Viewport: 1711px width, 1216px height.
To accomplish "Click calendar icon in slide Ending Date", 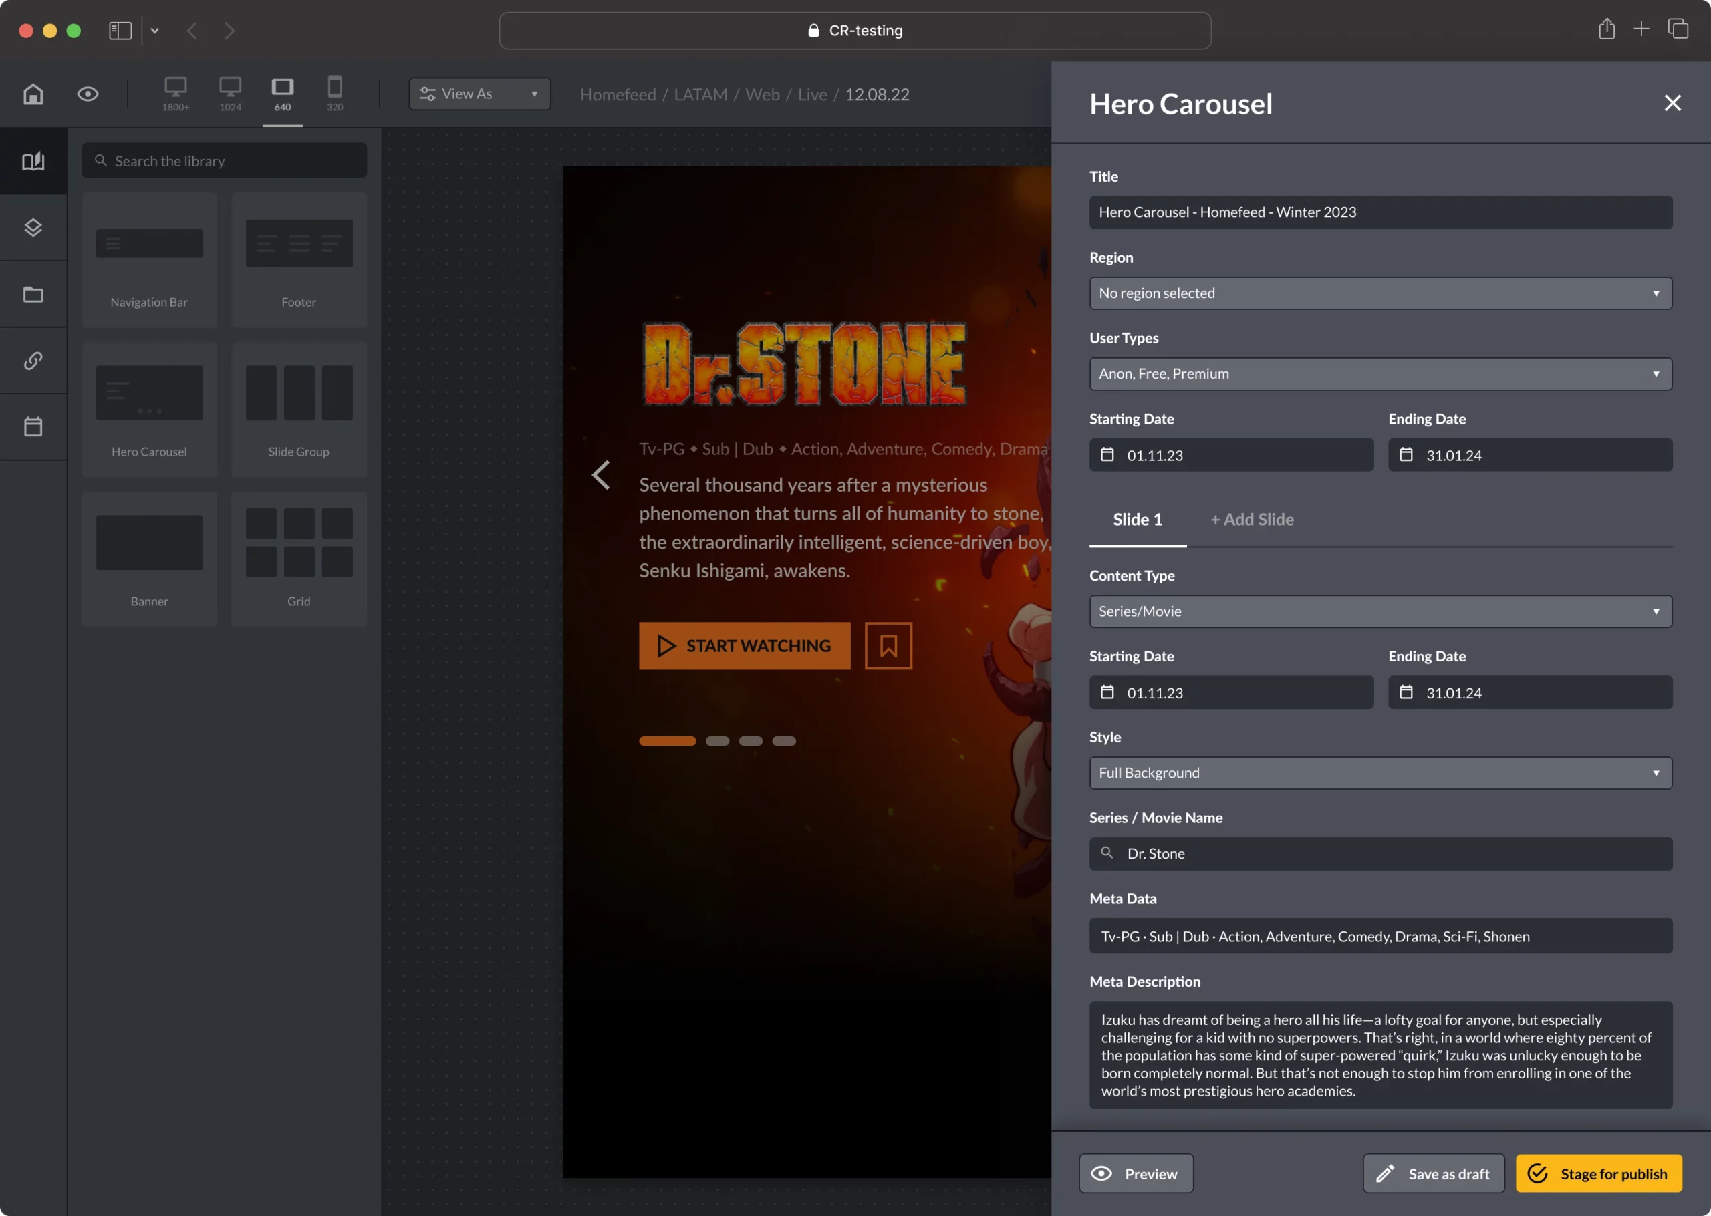I will [1406, 692].
